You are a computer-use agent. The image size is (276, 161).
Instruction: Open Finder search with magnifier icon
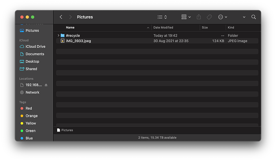pyautogui.click(x=253, y=17)
